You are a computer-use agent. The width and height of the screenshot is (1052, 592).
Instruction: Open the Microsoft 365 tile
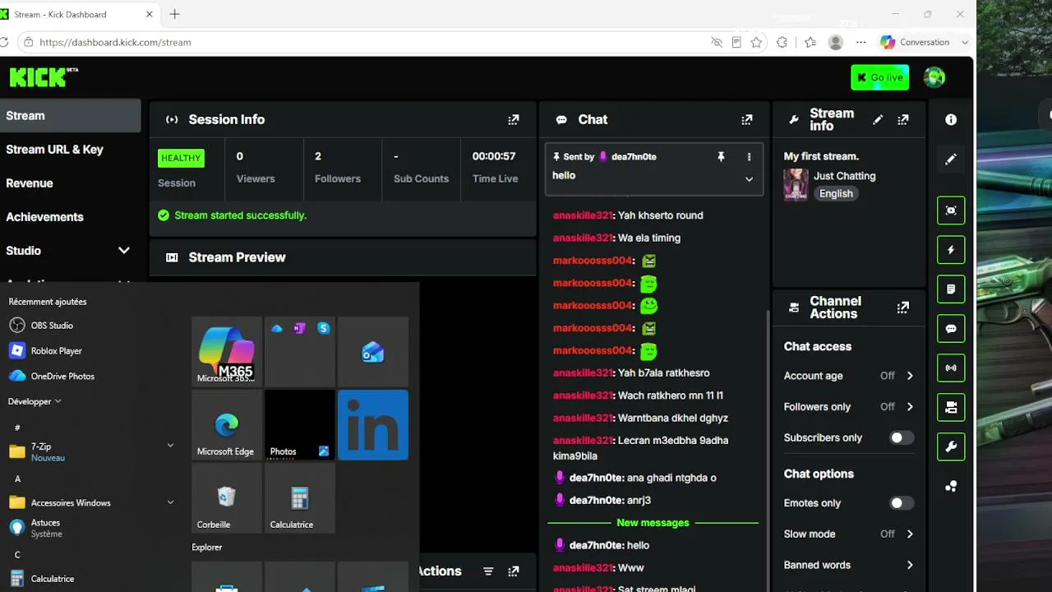[227, 352]
